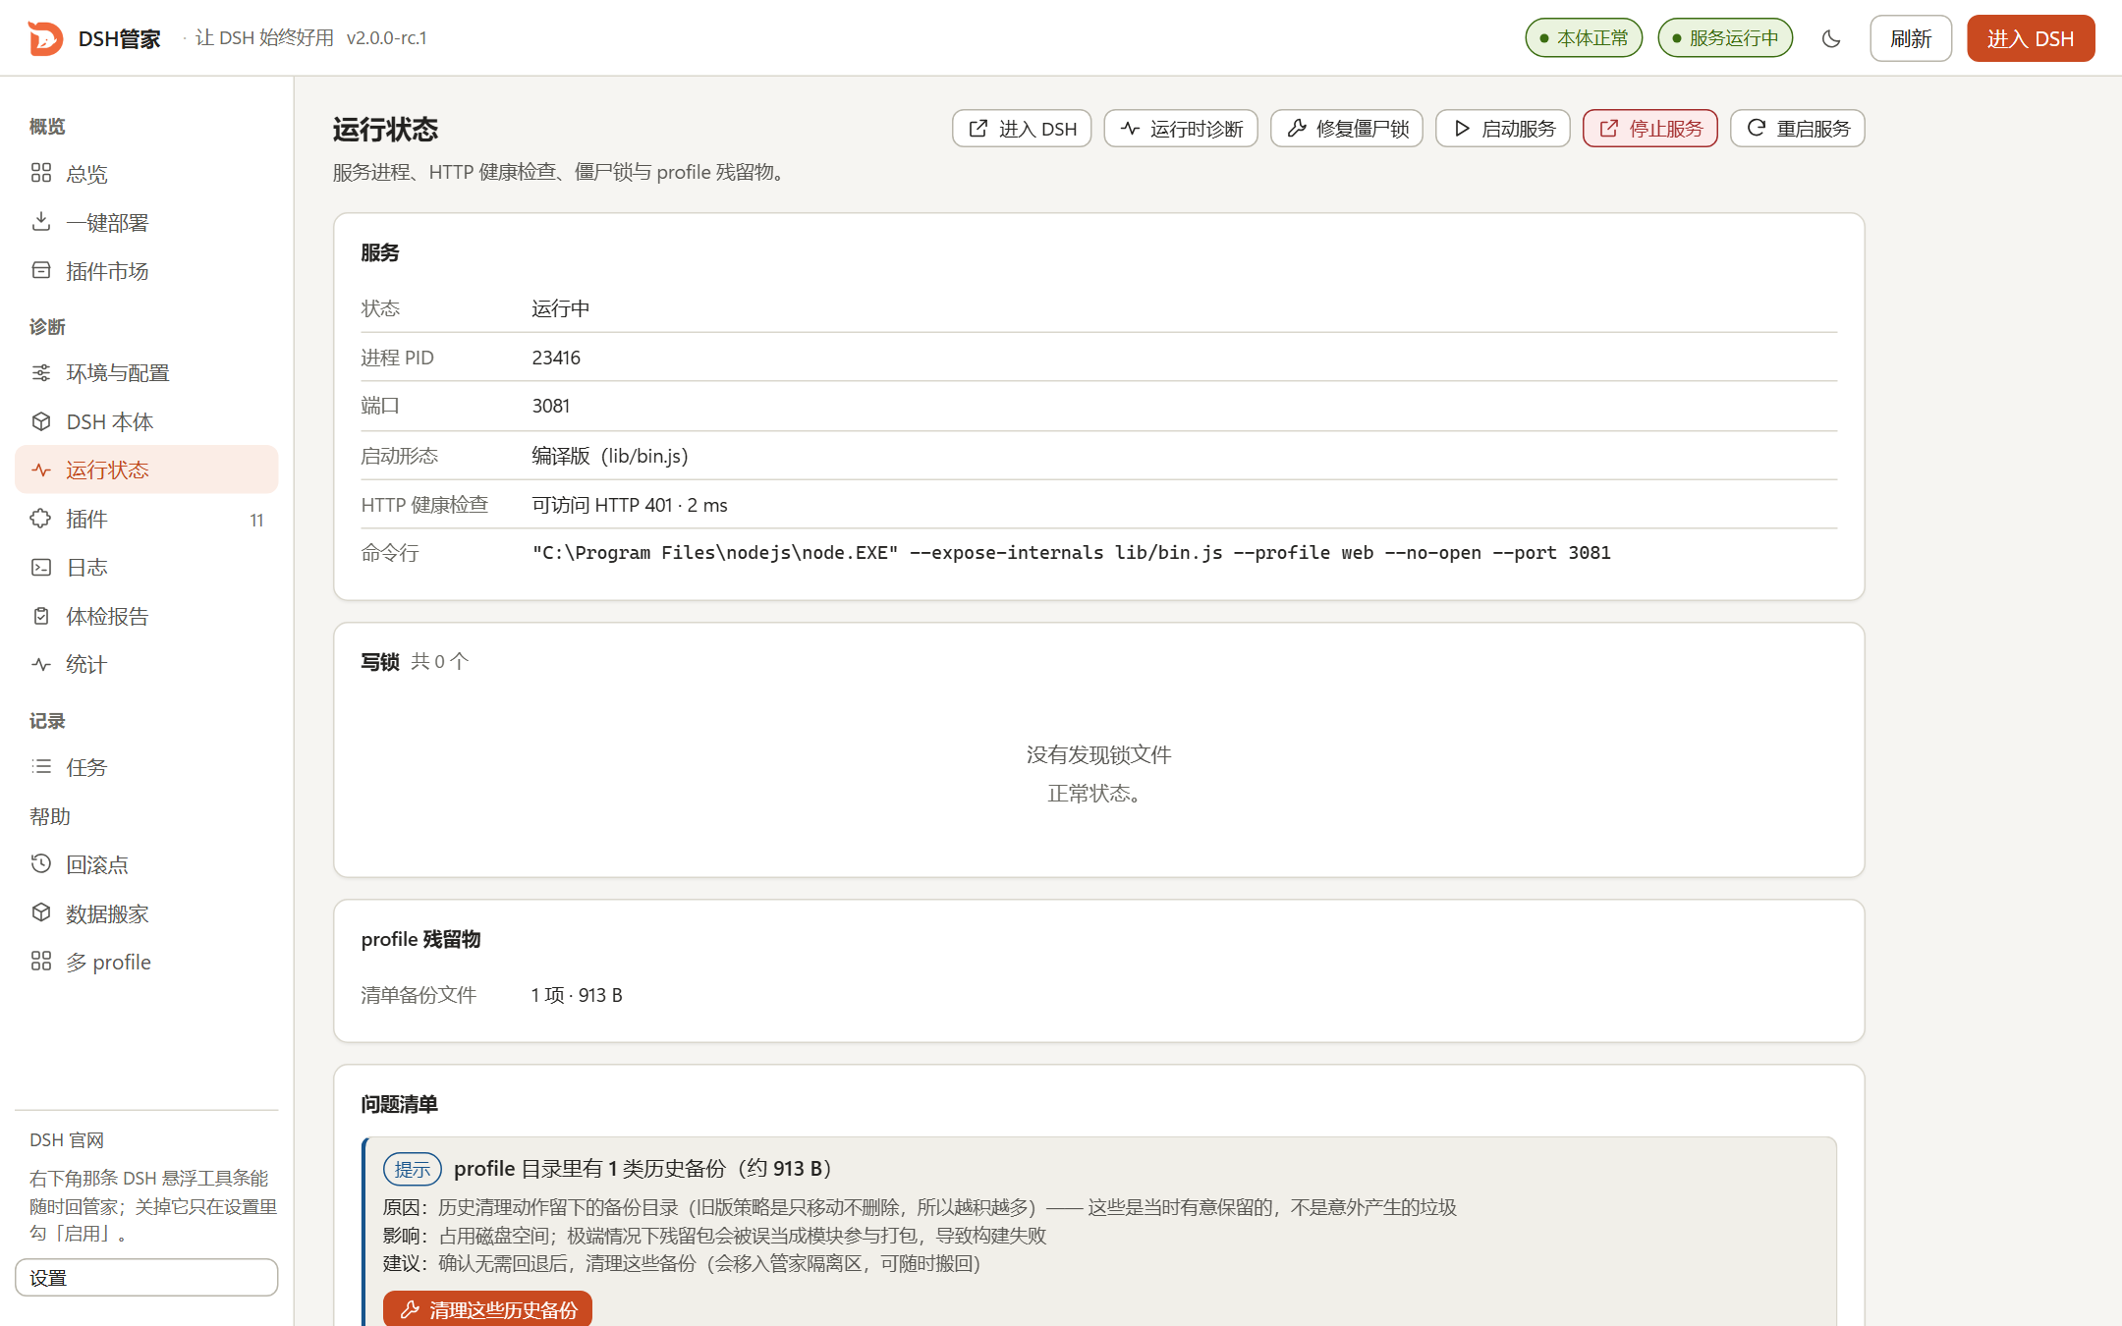Click the 一键部署 download icon
The width and height of the screenshot is (2122, 1326).
pos(41,222)
